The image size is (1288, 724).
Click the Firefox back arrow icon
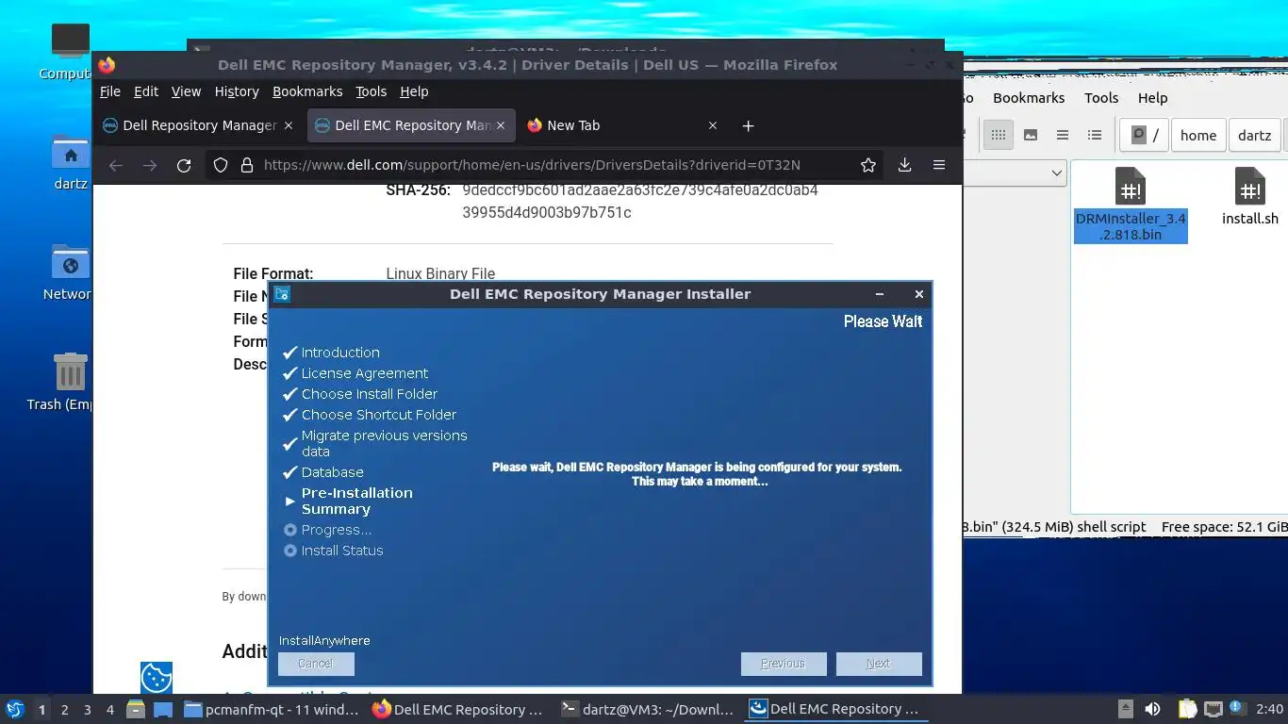pyautogui.click(x=116, y=165)
